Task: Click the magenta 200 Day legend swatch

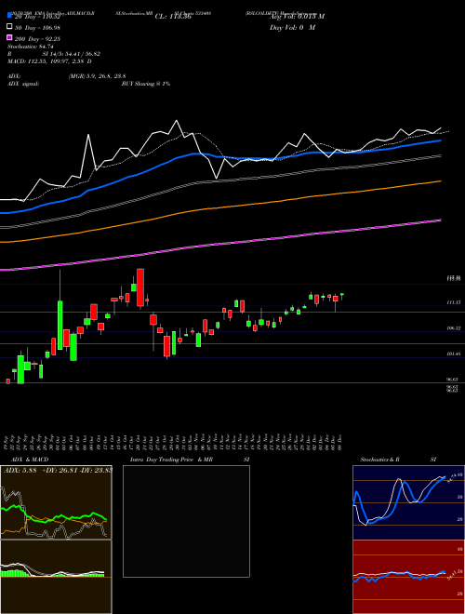Action: pos(10,38)
